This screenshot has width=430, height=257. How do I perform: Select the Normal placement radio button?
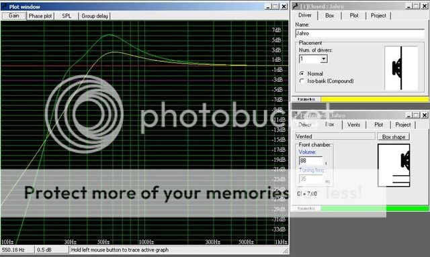click(x=302, y=73)
